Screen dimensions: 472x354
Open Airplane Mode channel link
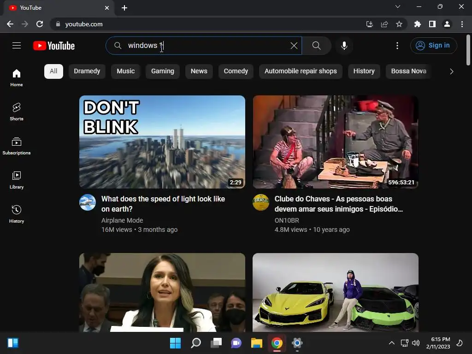[122, 220]
